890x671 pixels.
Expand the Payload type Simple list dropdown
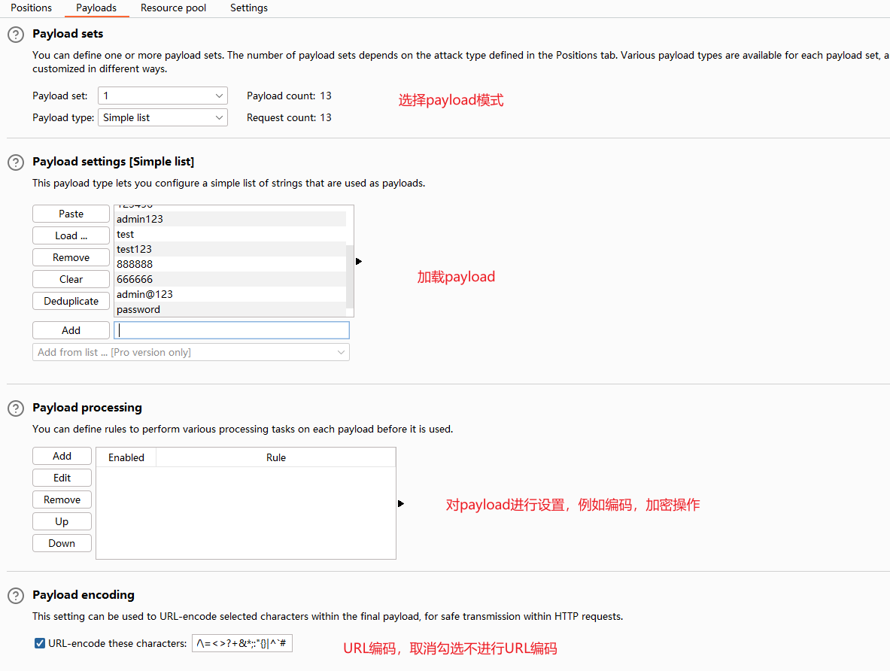click(163, 117)
